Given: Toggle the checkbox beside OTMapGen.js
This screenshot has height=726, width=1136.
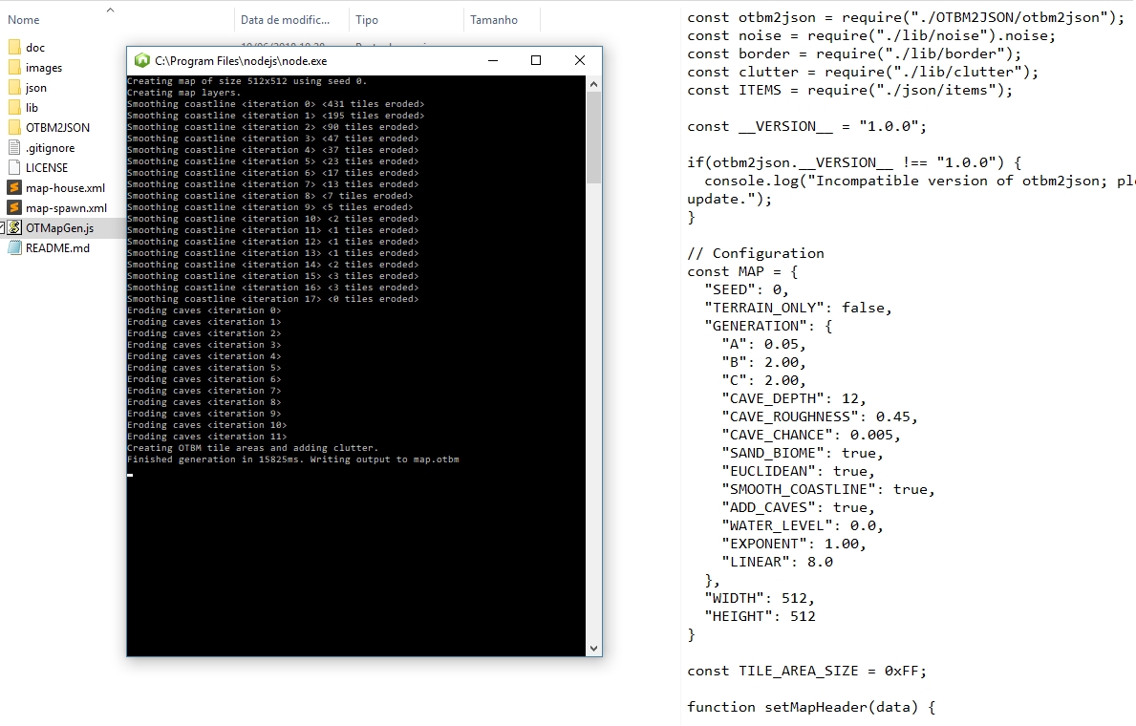Looking at the screenshot, I should pyautogui.click(x=2, y=228).
